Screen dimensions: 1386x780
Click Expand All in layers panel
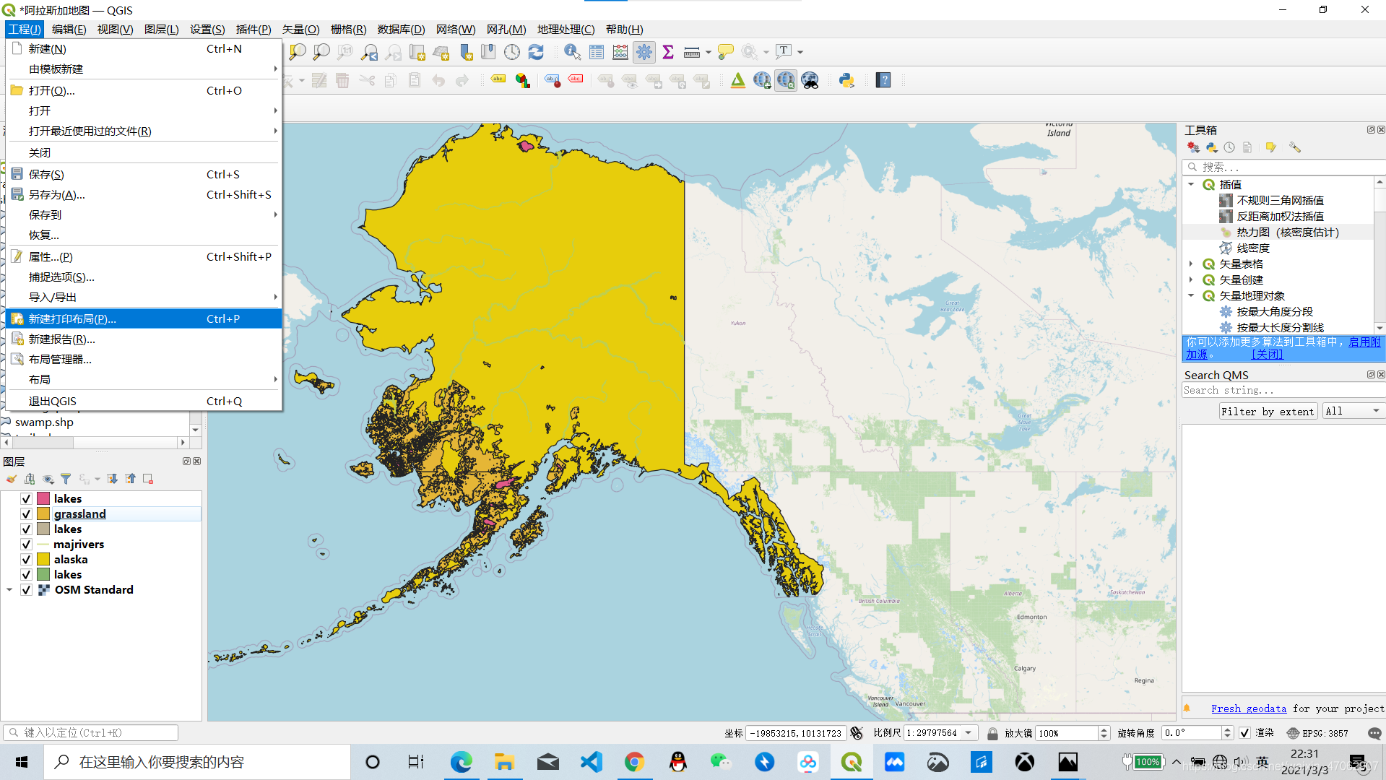(x=112, y=479)
